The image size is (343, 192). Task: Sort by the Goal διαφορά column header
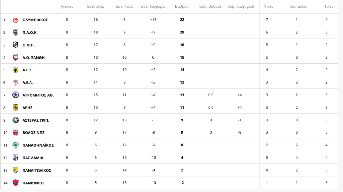pos(152,7)
